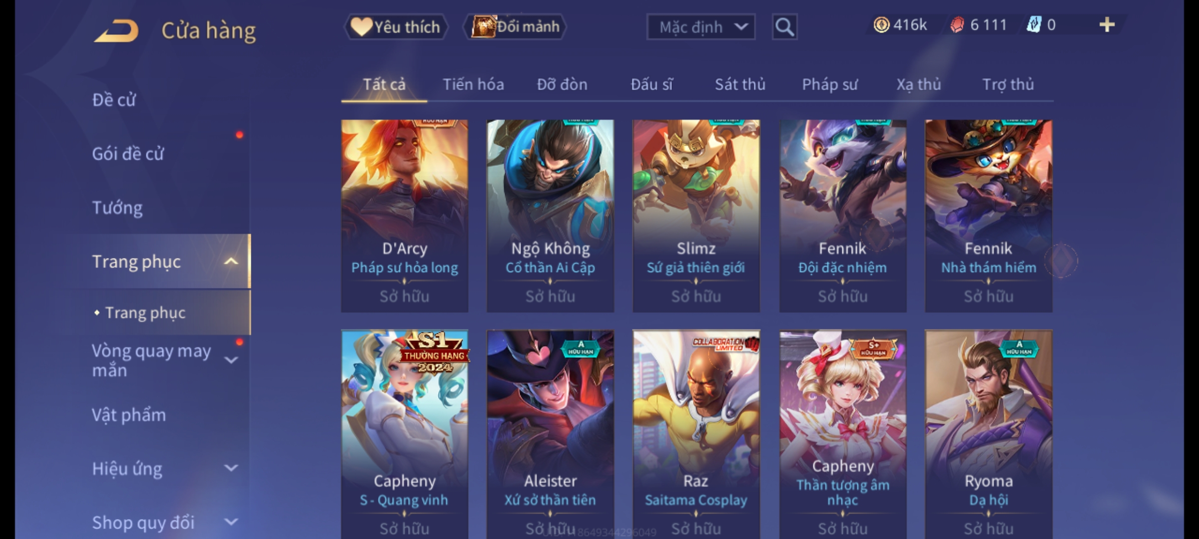The height and width of the screenshot is (539, 1199).
Task: Tap the gold coin 416k icon
Action: 881,25
